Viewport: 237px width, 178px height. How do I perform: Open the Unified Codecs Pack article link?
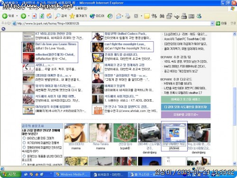point(126,34)
